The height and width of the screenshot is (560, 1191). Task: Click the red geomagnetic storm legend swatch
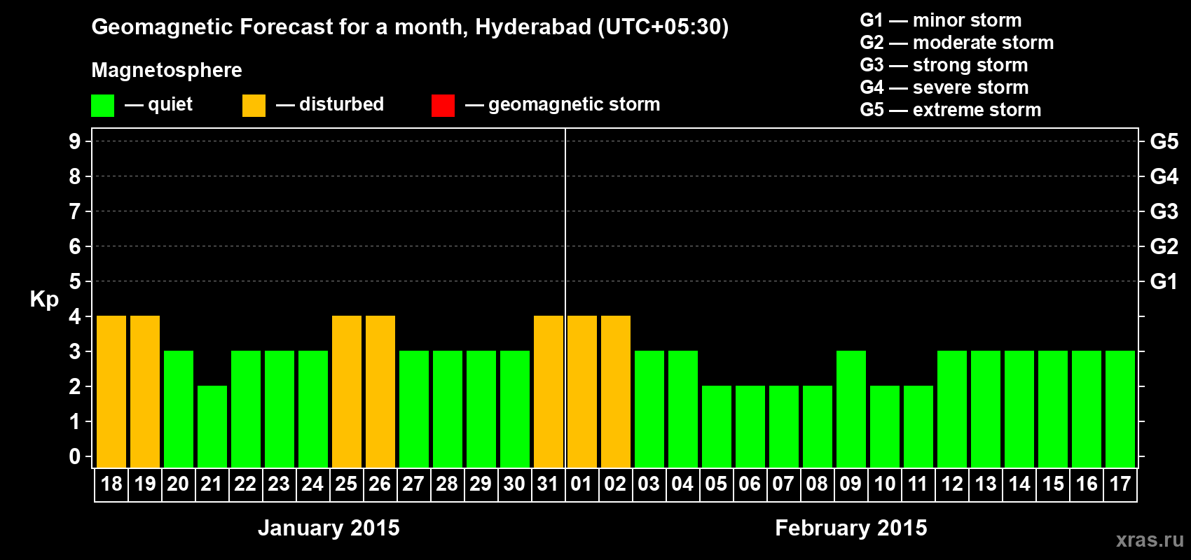(443, 106)
